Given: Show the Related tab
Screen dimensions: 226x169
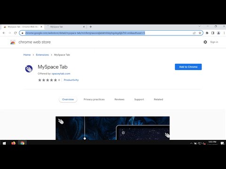Looking at the screenshot, I should coord(158,100).
